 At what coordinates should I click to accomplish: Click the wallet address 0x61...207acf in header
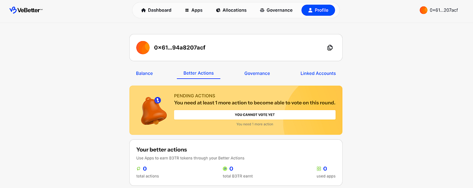click(x=443, y=10)
